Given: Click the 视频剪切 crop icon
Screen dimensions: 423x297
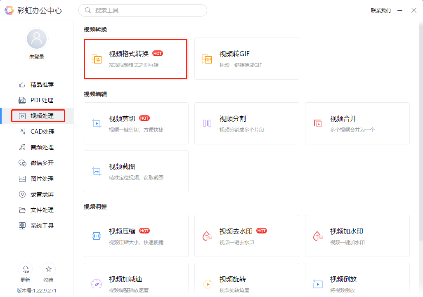Looking at the screenshot, I should (97, 123).
